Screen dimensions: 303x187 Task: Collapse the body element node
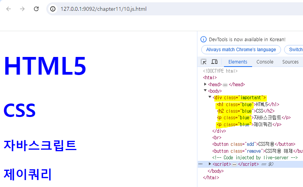click(x=205, y=90)
